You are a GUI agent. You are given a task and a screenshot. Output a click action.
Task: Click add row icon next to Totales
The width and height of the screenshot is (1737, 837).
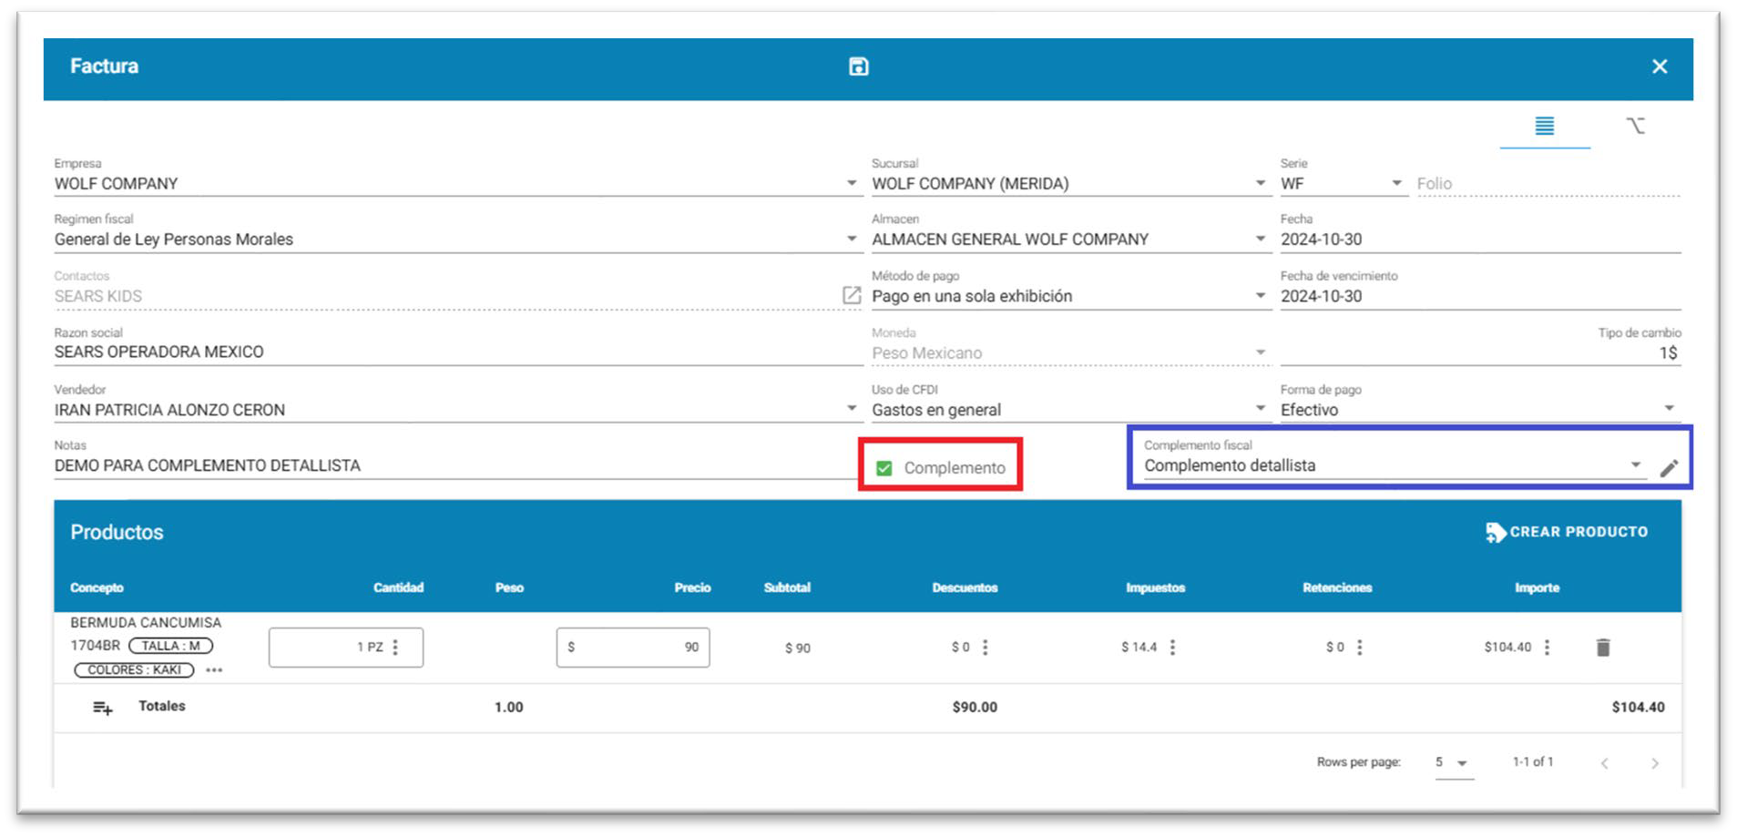[x=103, y=708]
